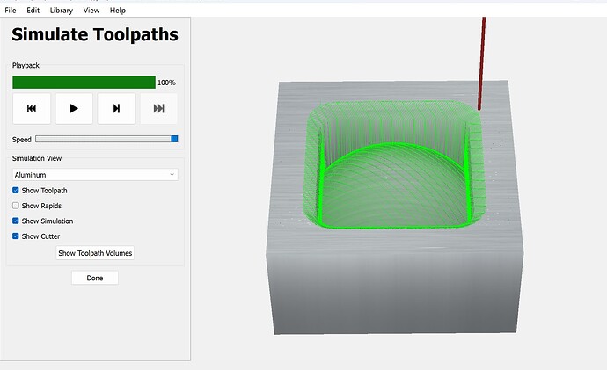This screenshot has width=607, height=370.
Task: Enable the Show Rapids checkbox
Action: (x=16, y=206)
